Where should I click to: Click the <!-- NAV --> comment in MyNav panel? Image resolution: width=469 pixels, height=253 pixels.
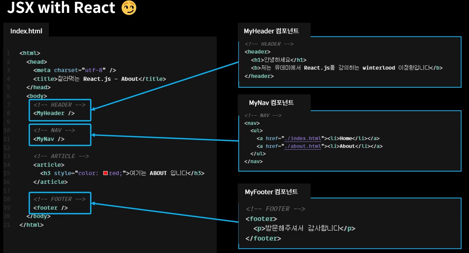point(263,115)
